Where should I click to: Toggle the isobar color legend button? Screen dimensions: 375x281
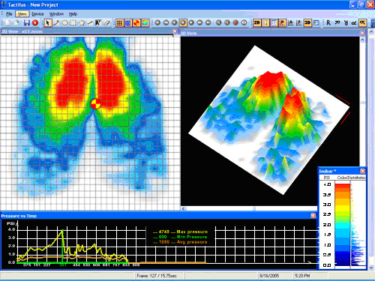[265, 22]
